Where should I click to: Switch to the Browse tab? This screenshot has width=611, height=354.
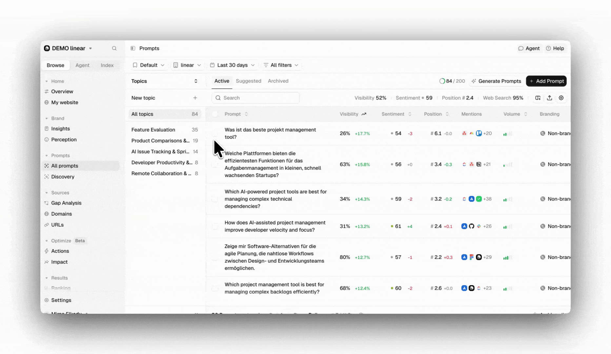[x=55, y=65]
